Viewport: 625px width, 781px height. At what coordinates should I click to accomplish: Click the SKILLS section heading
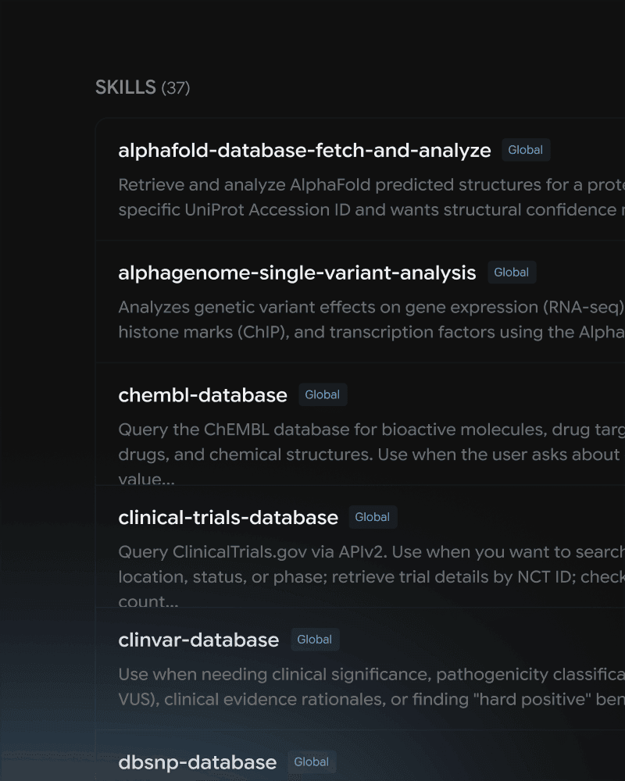coord(142,87)
